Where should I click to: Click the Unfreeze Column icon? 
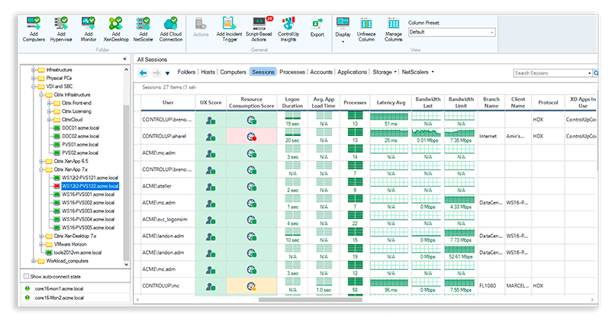(366, 24)
